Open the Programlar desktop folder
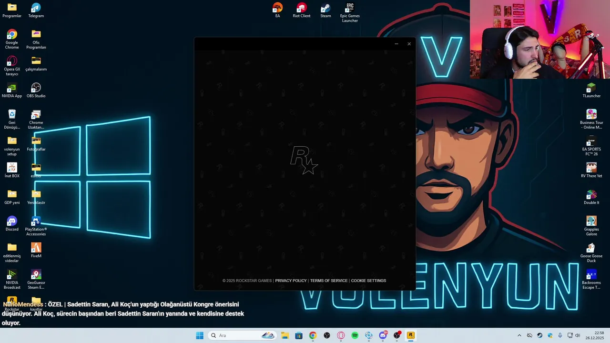Viewport: 610px width, 343px height. coord(12,10)
